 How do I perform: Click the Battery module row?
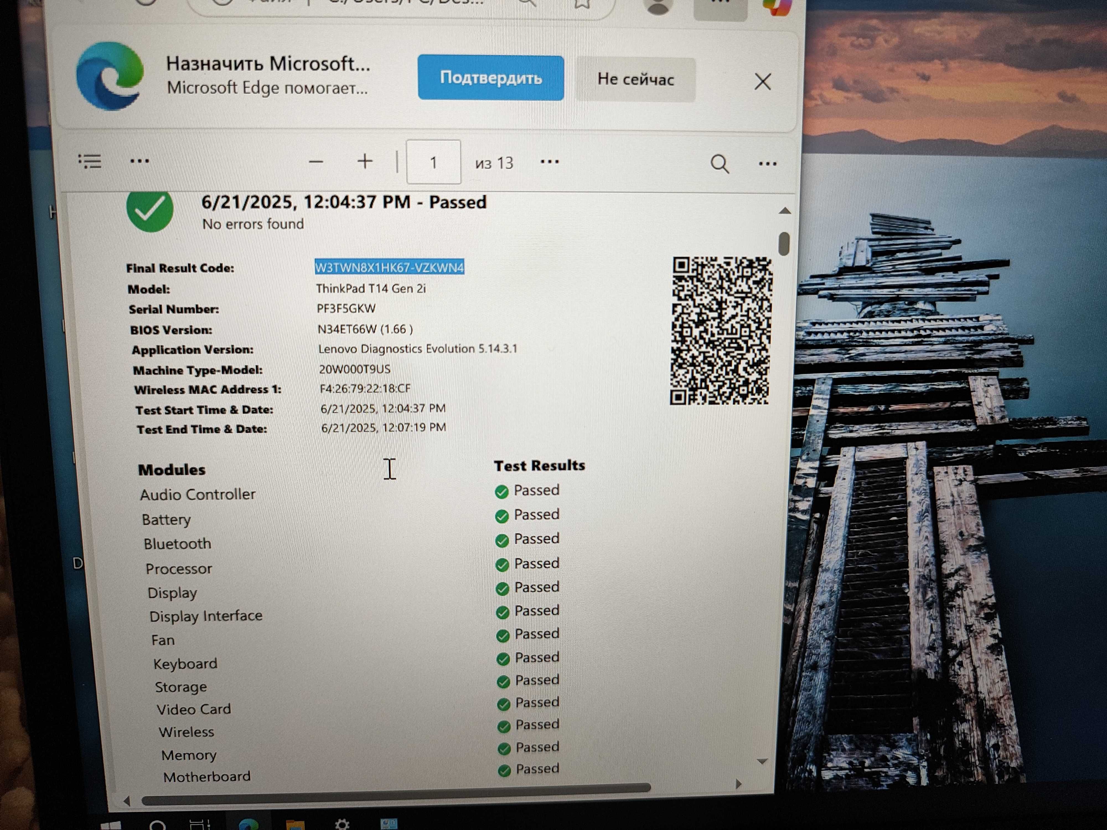(x=166, y=520)
